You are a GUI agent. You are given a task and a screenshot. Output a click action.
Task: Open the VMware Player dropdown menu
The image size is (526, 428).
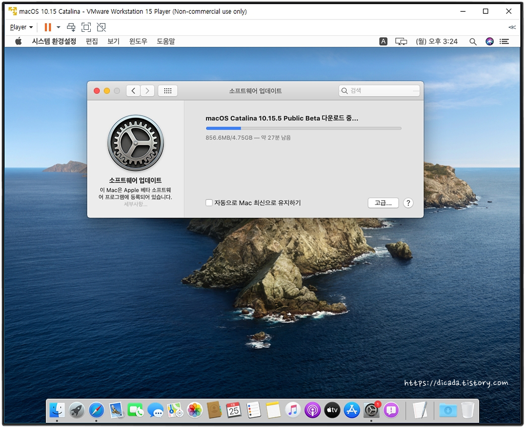point(22,27)
